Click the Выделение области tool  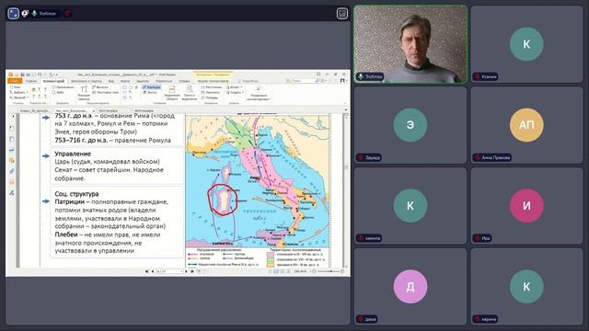172,93
